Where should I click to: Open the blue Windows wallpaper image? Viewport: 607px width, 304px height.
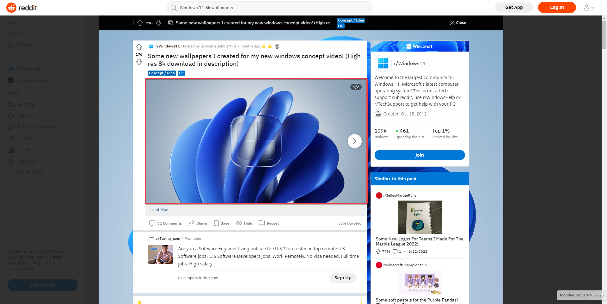256,141
